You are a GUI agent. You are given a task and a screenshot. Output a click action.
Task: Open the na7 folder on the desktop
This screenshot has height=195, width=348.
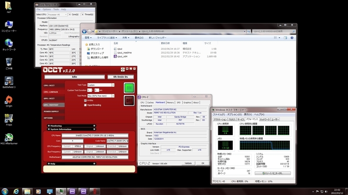tap(8, 7)
